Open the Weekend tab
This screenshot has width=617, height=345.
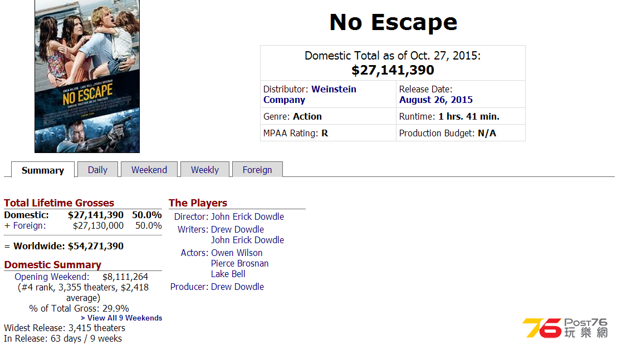coord(149,170)
